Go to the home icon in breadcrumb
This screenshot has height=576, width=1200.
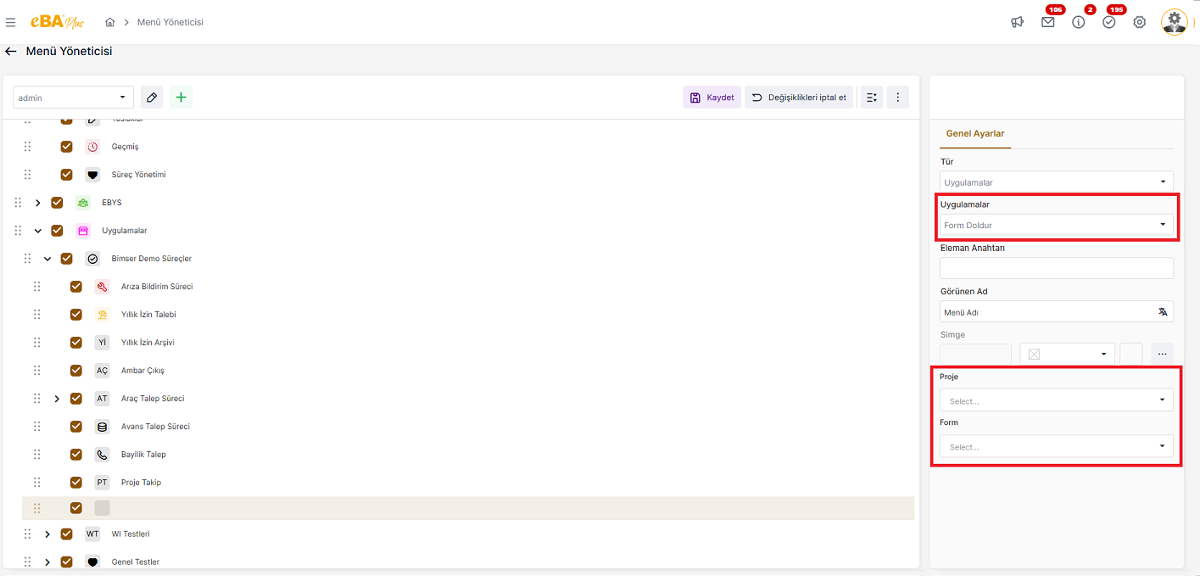click(x=110, y=22)
